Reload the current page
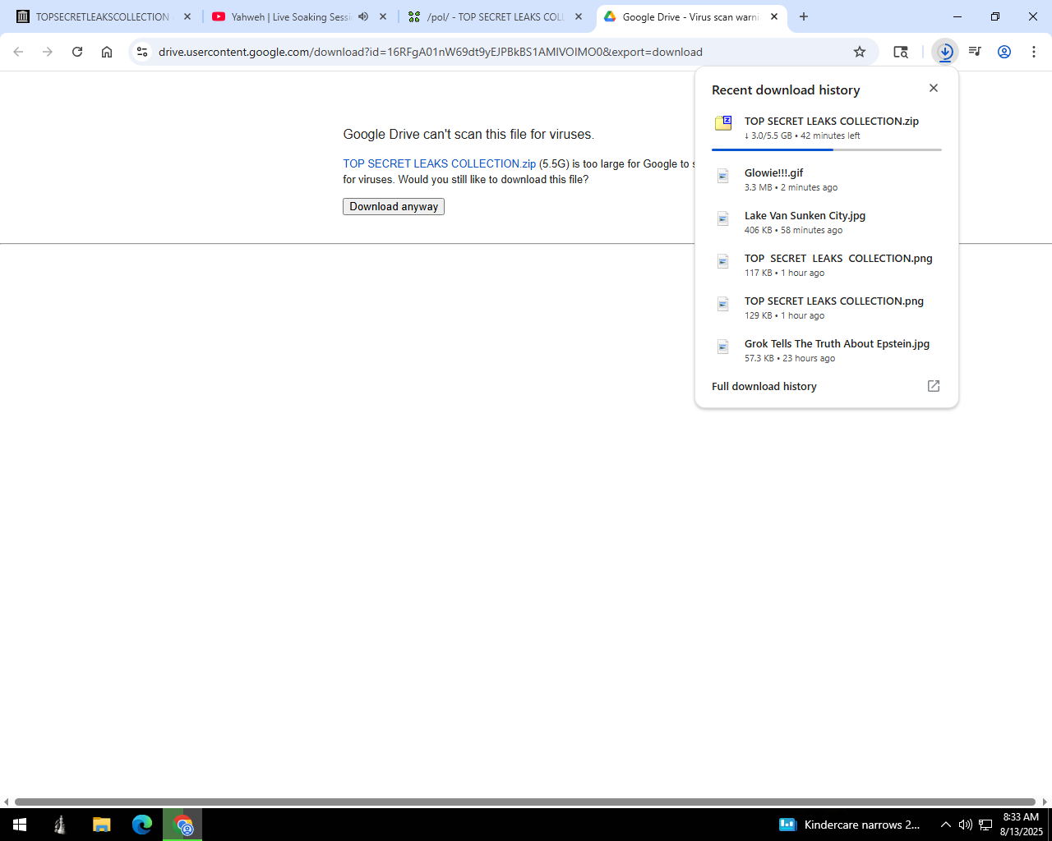 coord(77,52)
